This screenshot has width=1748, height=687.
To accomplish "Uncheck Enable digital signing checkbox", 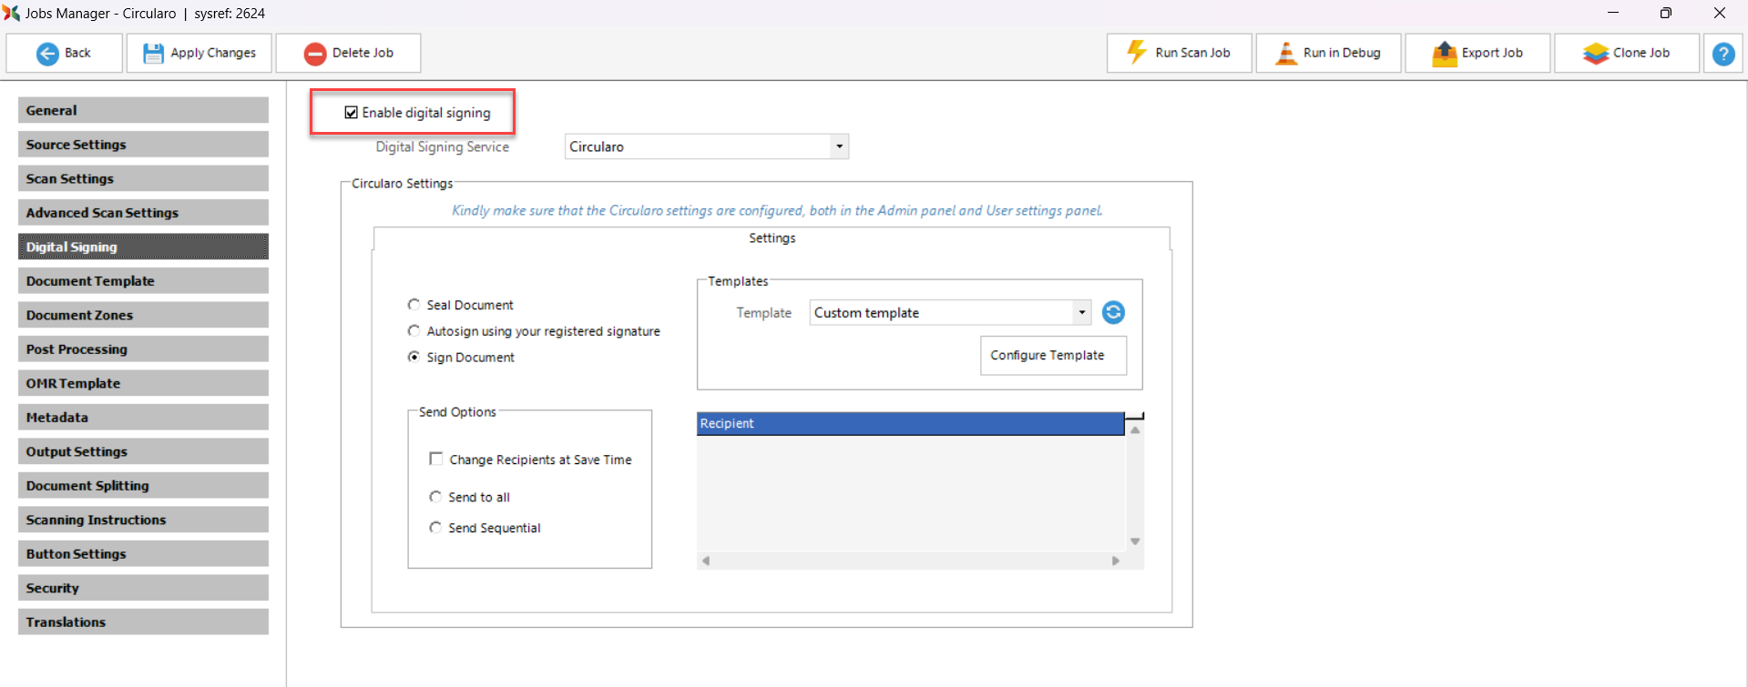I will tap(351, 113).
